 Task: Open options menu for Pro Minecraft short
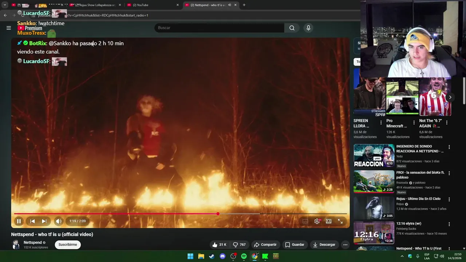414,123
